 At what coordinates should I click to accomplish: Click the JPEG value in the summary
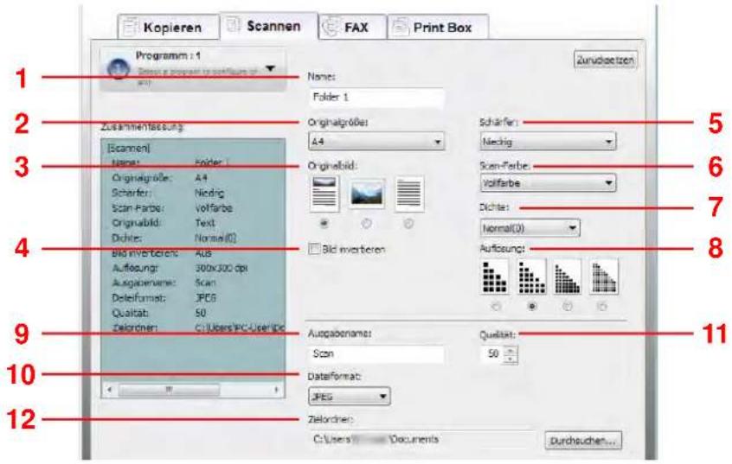[x=205, y=298]
